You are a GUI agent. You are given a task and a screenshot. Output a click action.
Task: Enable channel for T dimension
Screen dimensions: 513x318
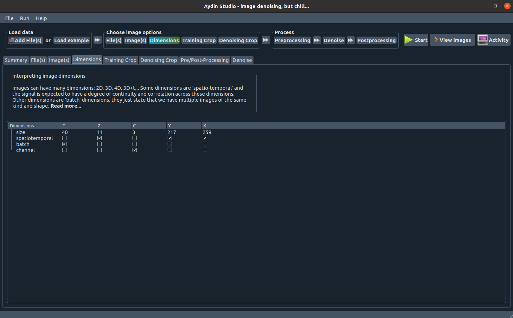click(x=64, y=150)
